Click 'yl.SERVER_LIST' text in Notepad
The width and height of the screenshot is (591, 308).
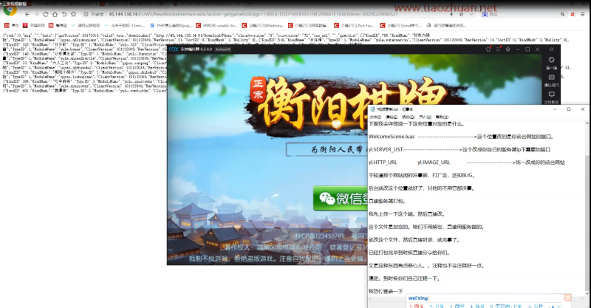(x=386, y=150)
